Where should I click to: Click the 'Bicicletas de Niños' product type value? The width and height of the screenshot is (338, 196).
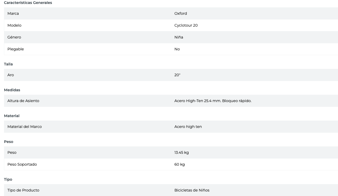(x=192, y=190)
